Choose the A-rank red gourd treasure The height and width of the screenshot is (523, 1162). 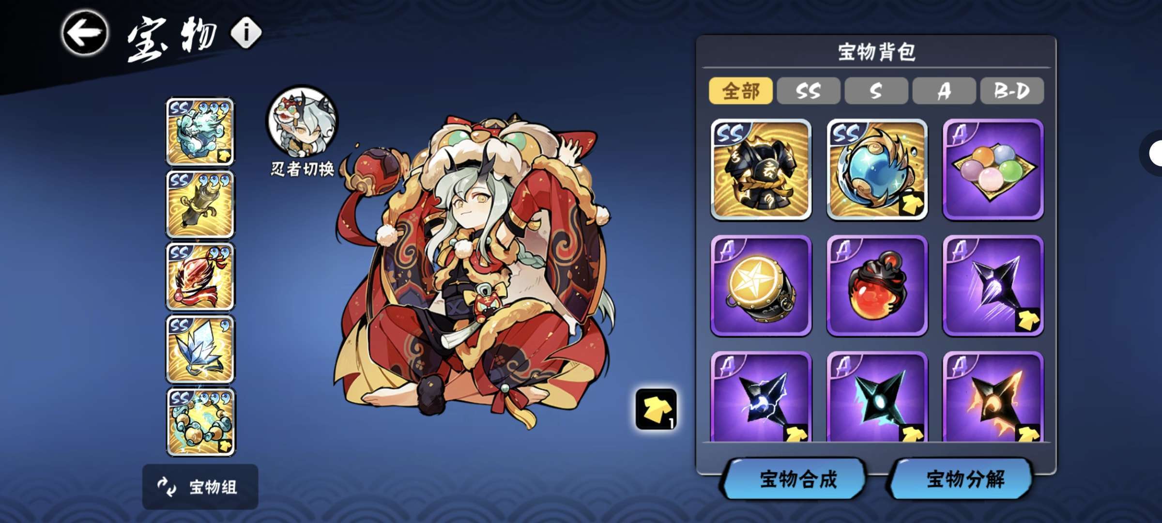[877, 286]
